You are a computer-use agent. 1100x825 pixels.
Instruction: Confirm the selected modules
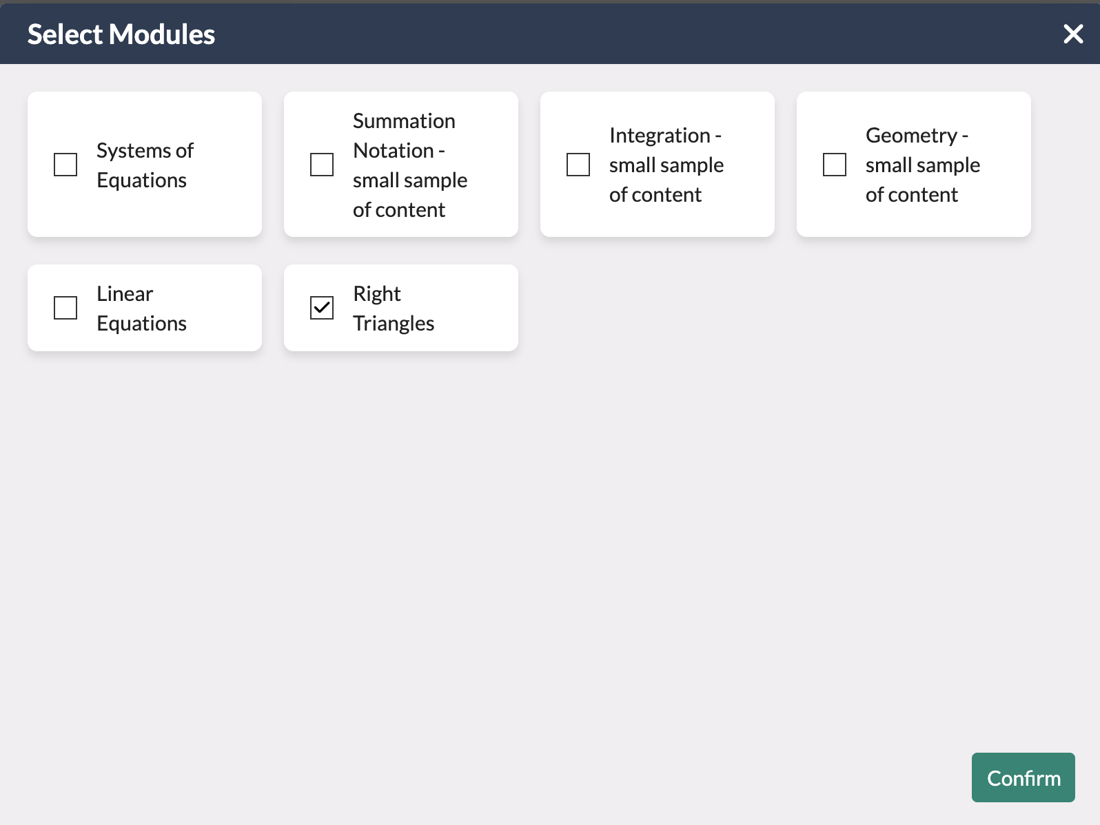coord(1023,777)
